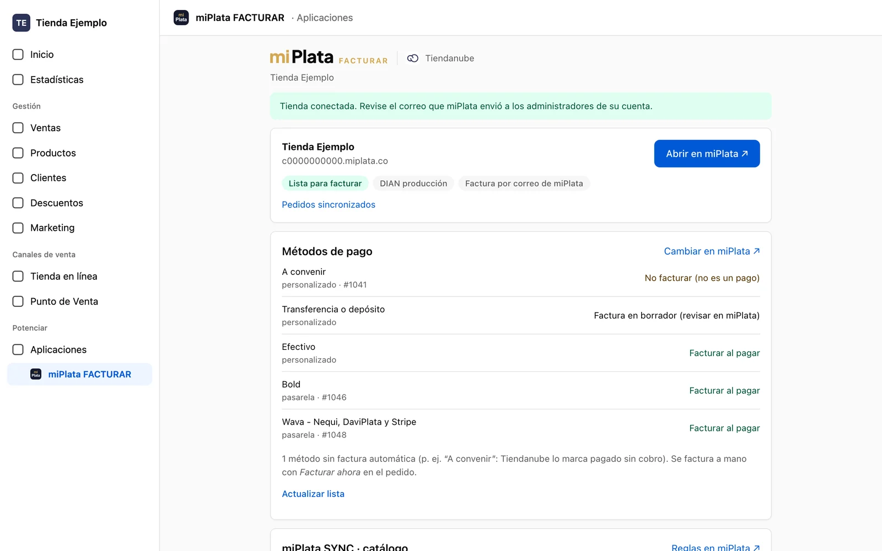Click the Tiendanube cloud icon
Image resolution: width=882 pixels, height=551 pixels.
click(413, 58)
